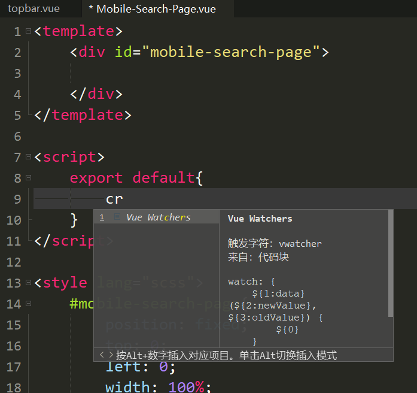Collapse the #mobile-search-page rule on line 14
417x393 pixels.
(28, 304)
